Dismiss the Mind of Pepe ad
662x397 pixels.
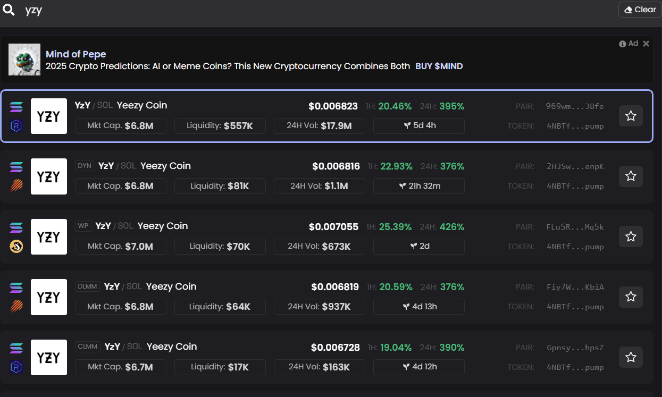pos(646,43)
